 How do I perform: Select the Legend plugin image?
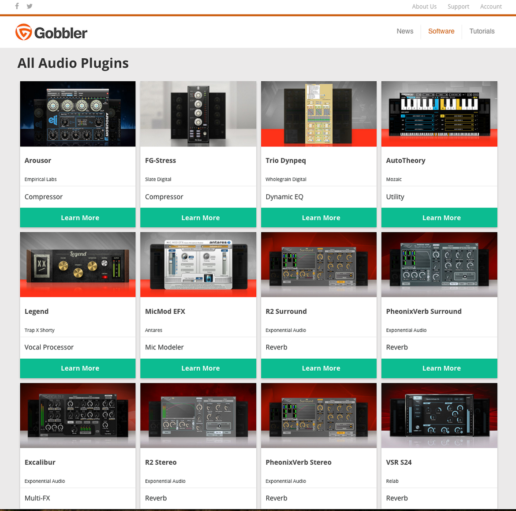tap(78, 264)
